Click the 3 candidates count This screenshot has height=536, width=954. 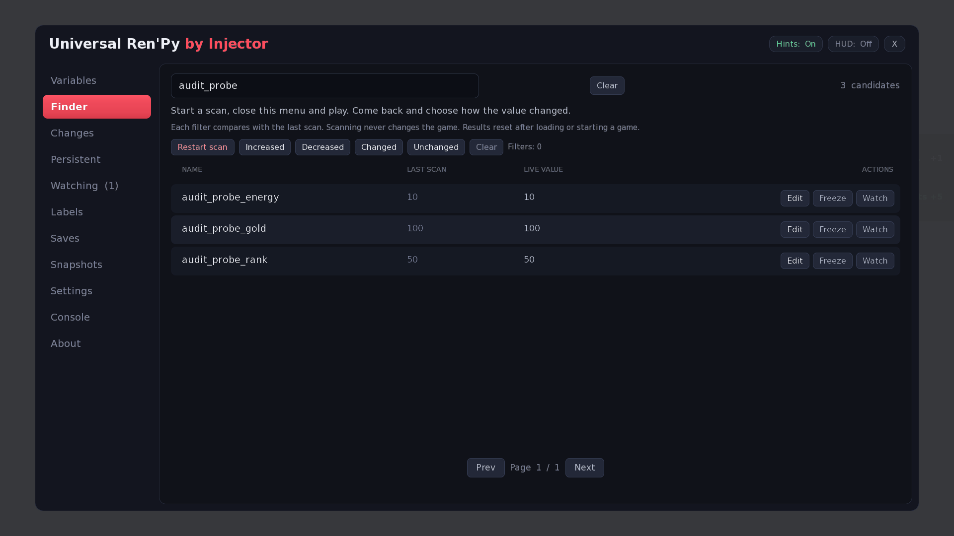click(x=870, y=86)
